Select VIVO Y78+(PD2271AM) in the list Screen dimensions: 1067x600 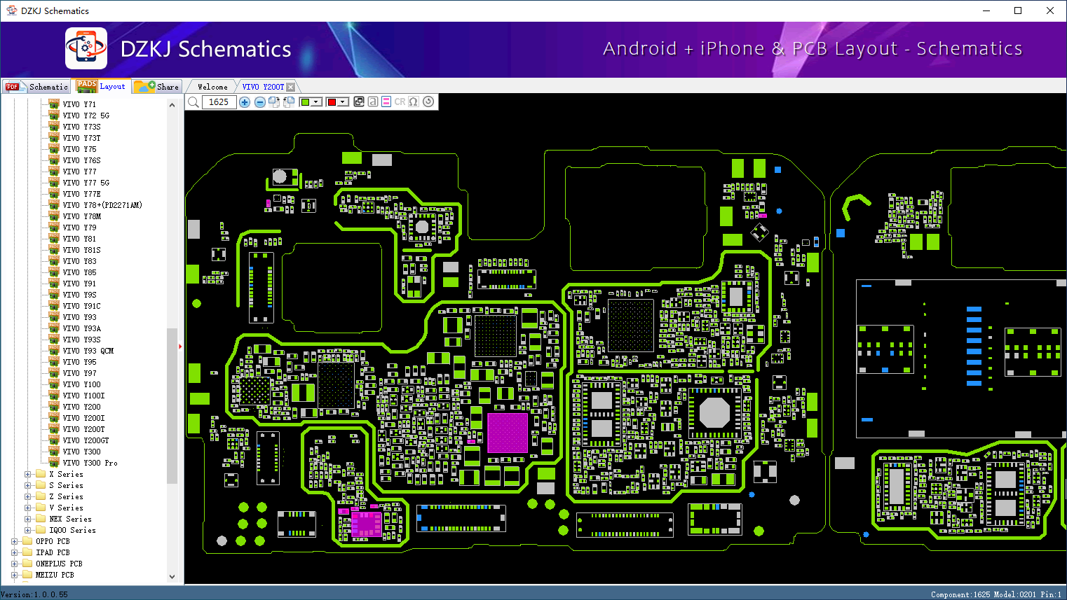[102, 205]
